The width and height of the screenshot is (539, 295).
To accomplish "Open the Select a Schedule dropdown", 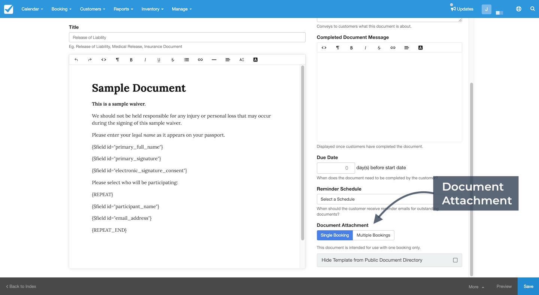I will pos(389,199).
